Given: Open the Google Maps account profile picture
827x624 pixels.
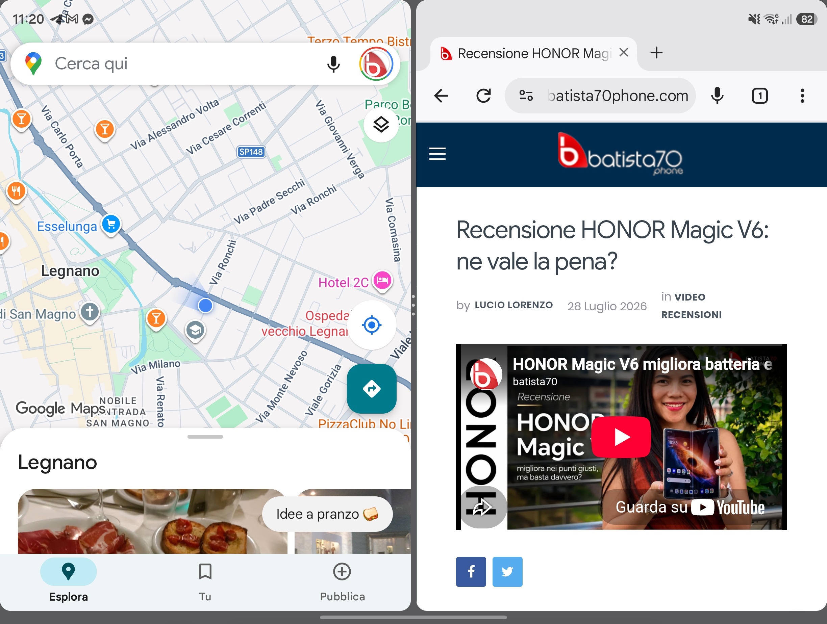Looking at the screenshot, I should coord(376,64).
